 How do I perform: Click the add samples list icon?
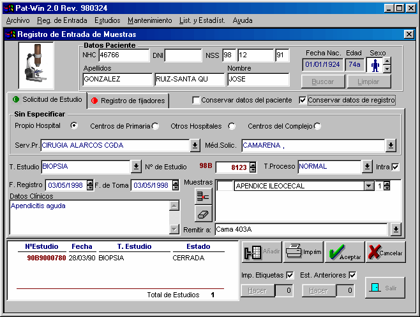203,197
